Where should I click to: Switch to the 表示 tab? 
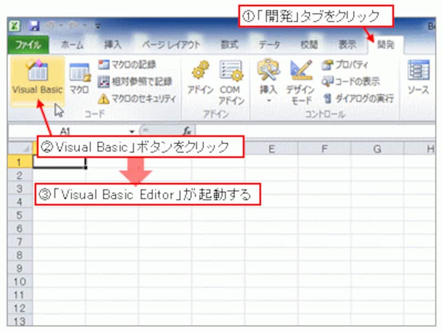[348, 45]
